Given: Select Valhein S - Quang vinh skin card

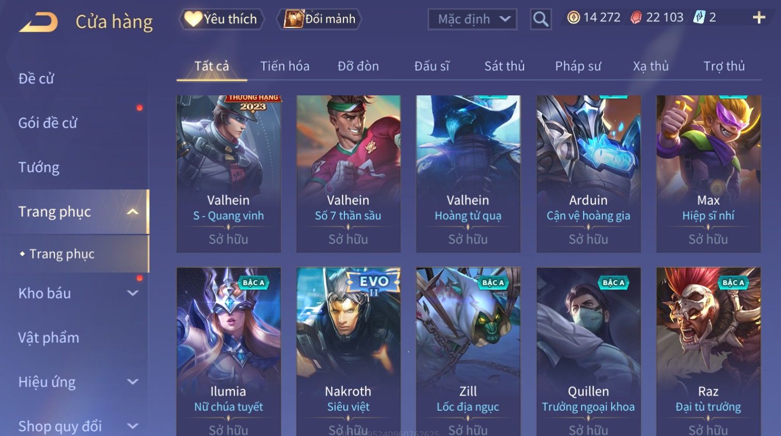Looking at the screenshot, I should click(228, 174).
